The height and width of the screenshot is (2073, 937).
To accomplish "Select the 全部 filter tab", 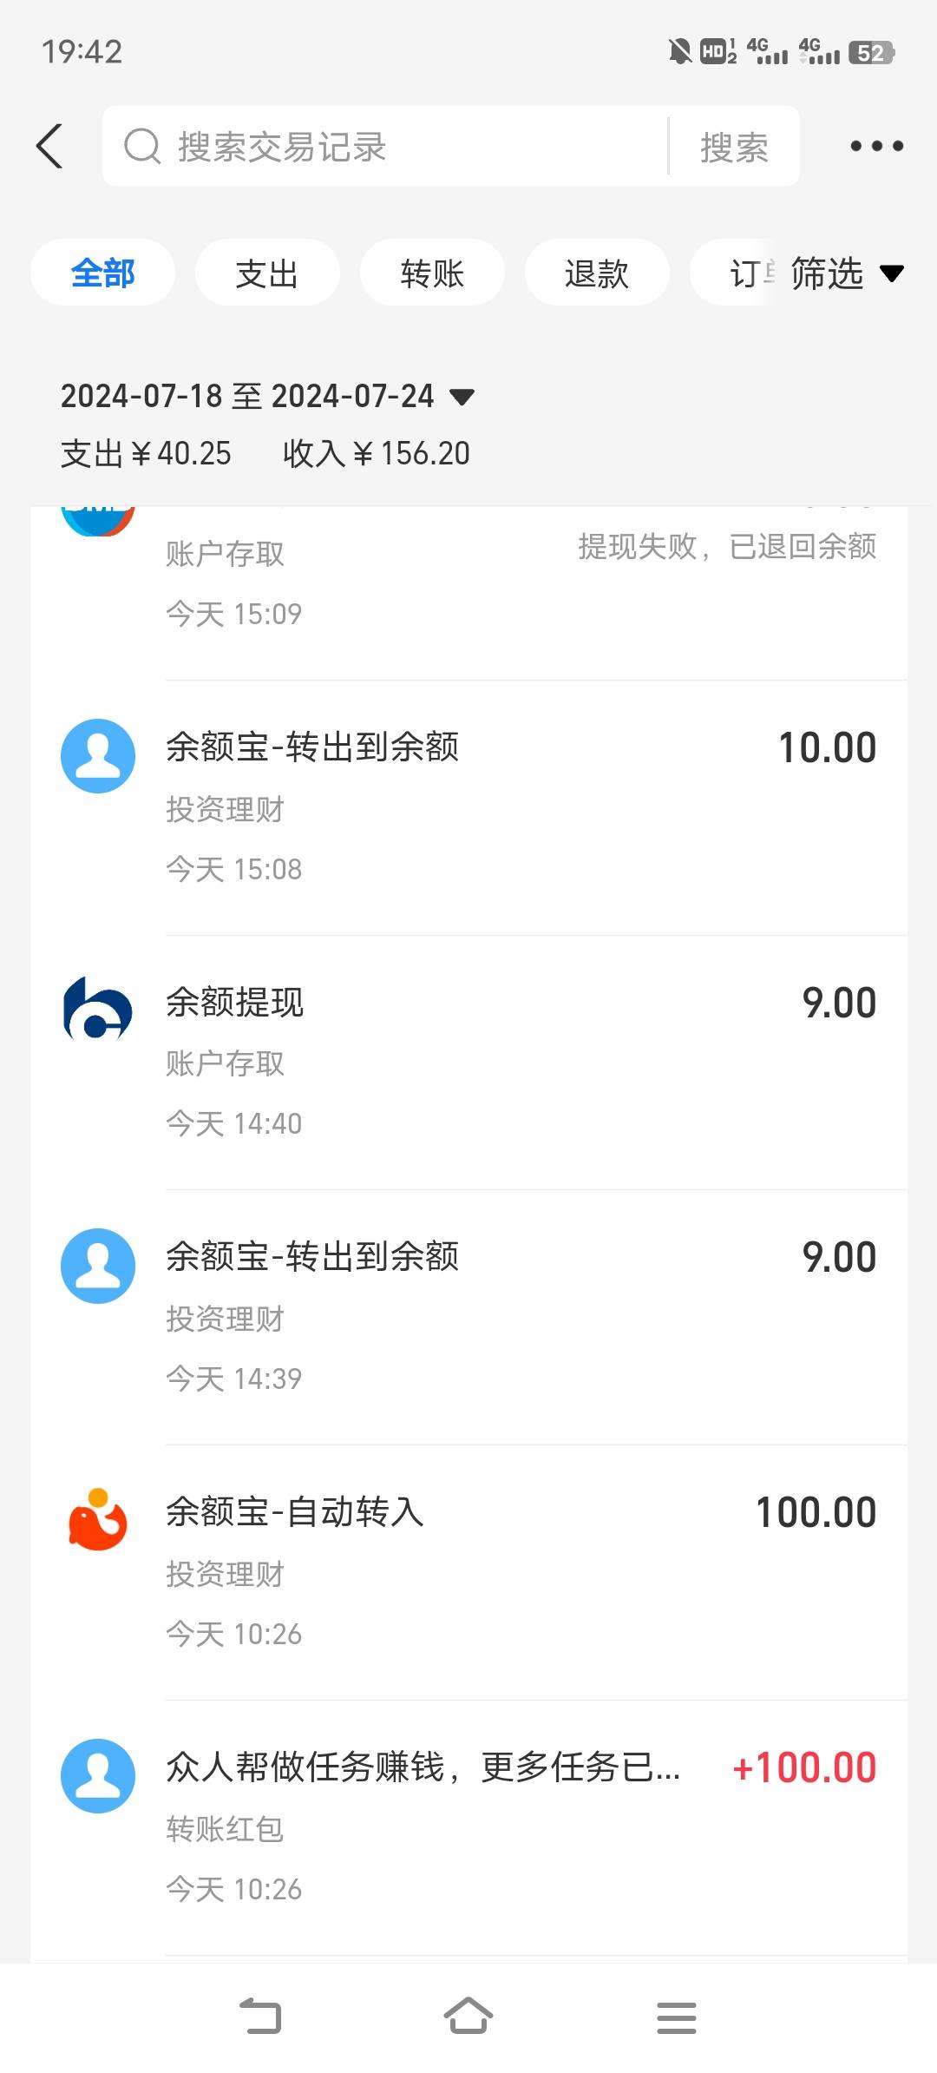I will [x=102, y=273].
